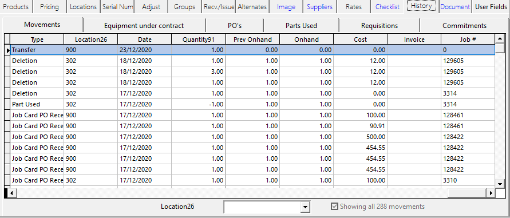The image size is (510, 218).
Task: Click job number 3310 cell
Action: [x=468, y=180]
